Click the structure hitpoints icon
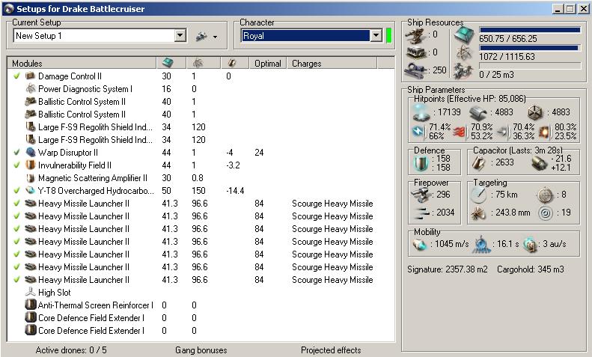592x357 pixels. [x=535, y=112]
